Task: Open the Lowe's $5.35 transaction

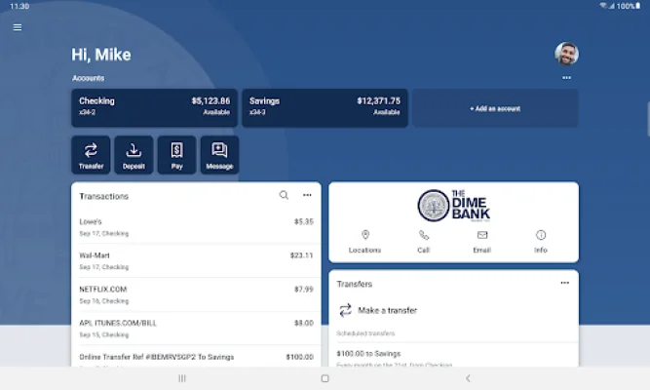Action: (195, 227)
